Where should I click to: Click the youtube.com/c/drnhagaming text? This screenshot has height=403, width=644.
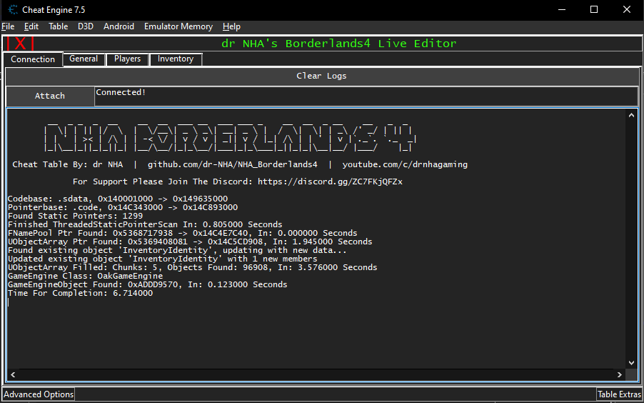[405, 164]
